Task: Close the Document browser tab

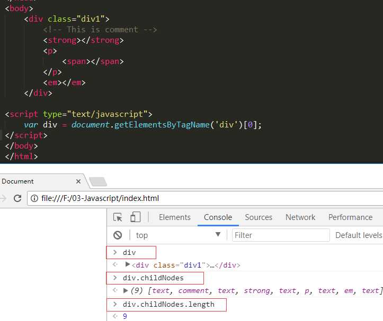Action: click(78, 181)
